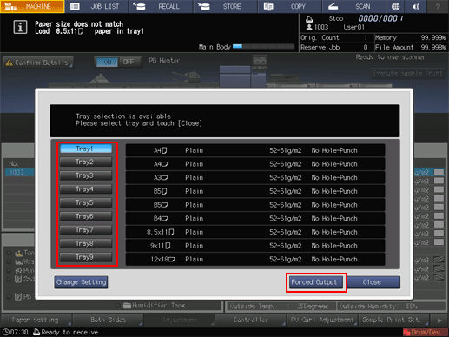
Task: Turn PB Heater ON
Action: tap(107, 62)
